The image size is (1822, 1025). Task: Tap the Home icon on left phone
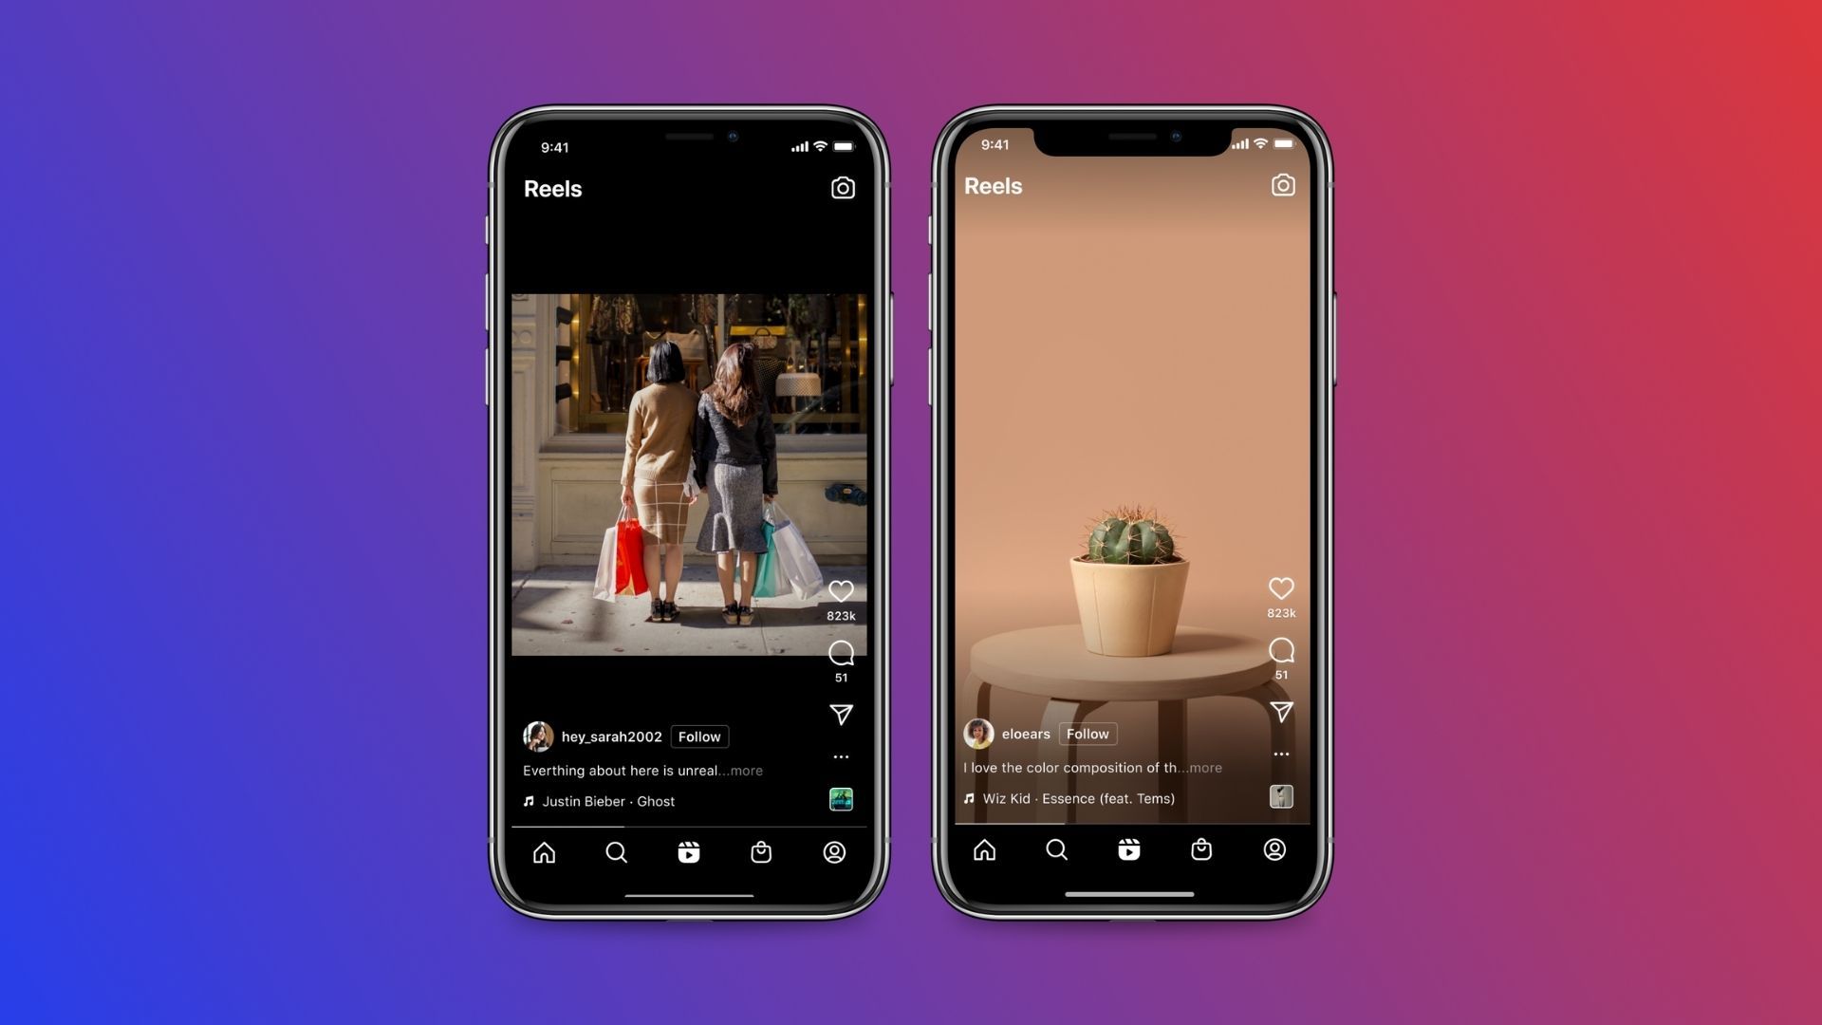(x=545, y=852)
